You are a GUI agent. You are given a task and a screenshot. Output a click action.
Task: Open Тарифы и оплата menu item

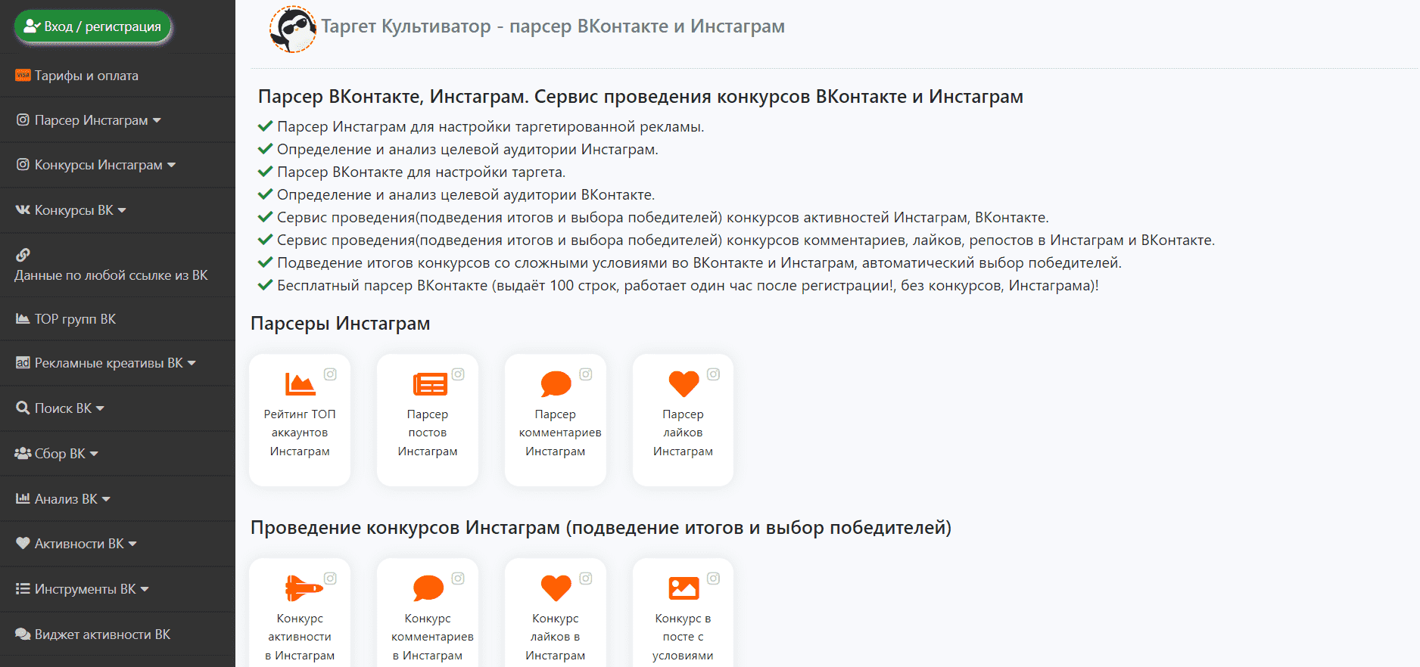[x=86, y=76]
